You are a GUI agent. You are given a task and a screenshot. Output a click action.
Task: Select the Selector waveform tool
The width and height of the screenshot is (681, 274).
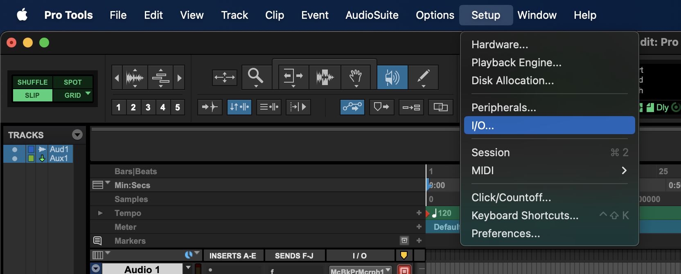point(325,77)
